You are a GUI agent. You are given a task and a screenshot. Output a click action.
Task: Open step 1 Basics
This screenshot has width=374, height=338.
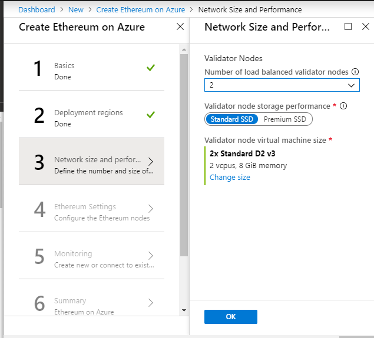pos(92,68)
